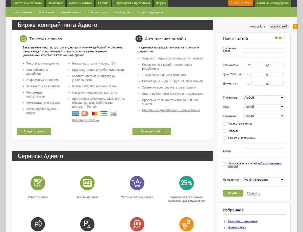
Task: Click the dark P download icon
Action: 87,224
